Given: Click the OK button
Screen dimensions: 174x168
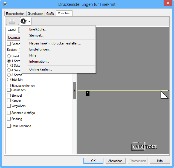Looking at the screenshot, I should [93, 161].
